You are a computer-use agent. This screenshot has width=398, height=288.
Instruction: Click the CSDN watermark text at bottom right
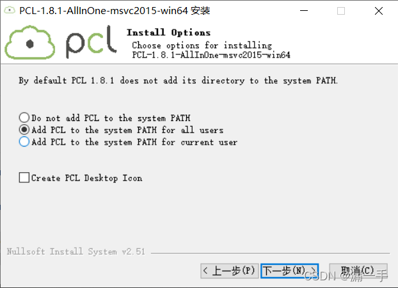346,276
